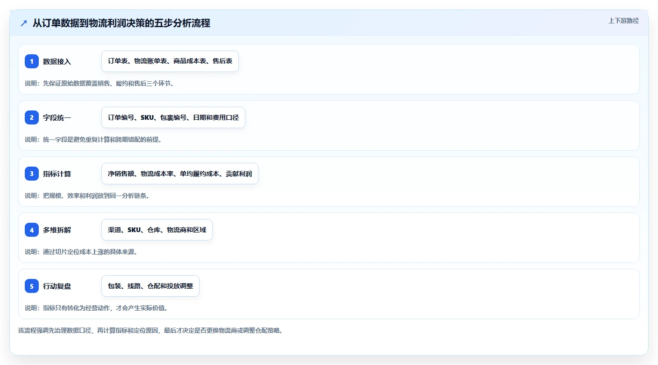The width and height of the screenshot is (658, 365).
Task: Click the 上下游路径 label
Action: pos(623,21)
